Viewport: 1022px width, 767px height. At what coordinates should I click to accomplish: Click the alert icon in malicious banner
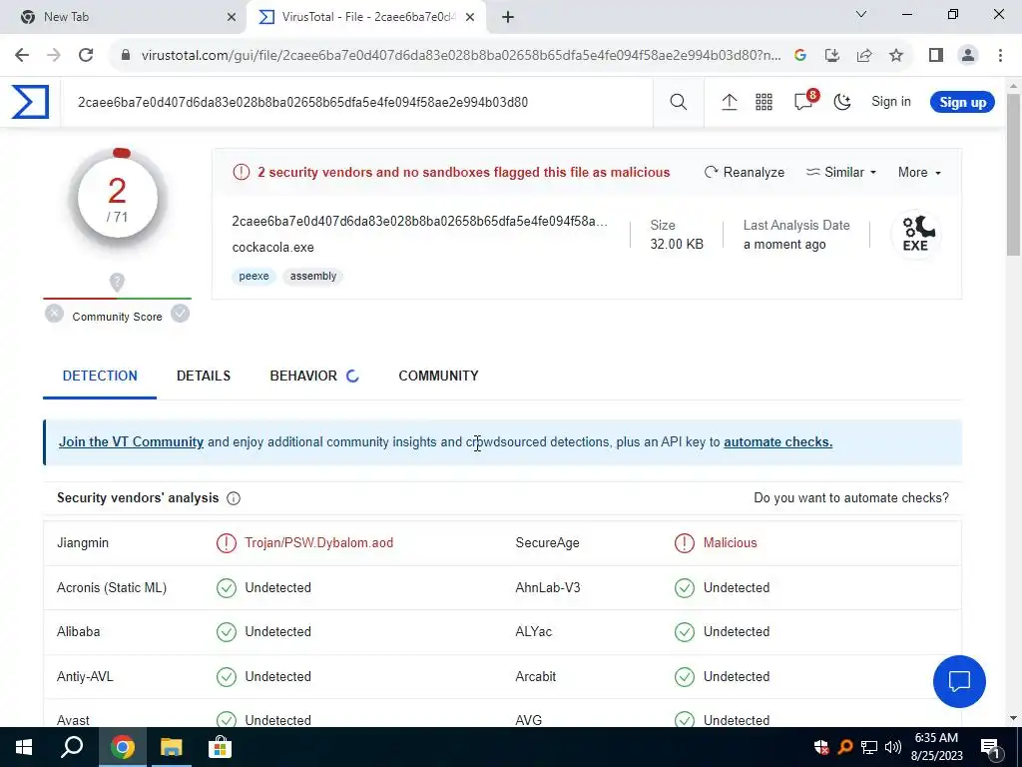[242, 172]
